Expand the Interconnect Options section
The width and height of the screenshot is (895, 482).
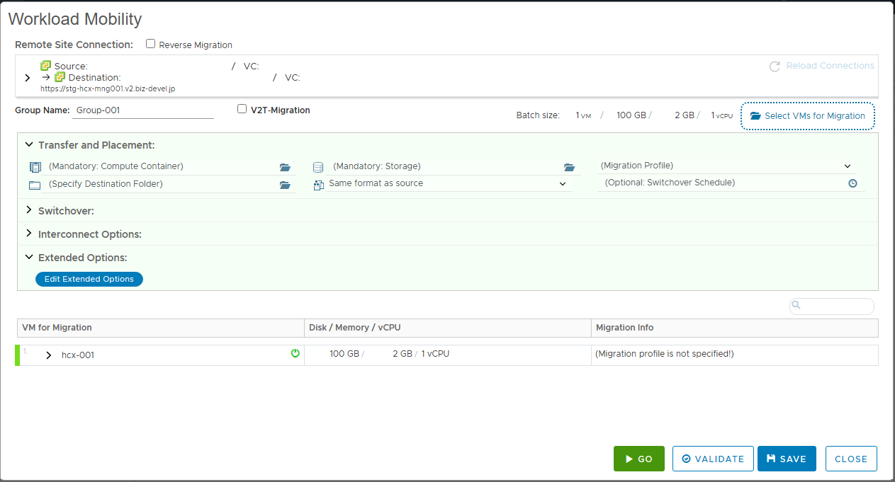click(29, 234)
